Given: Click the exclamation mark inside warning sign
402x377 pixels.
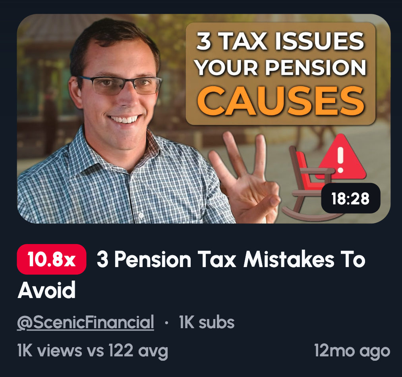Looking at the screenshot, I should [340, 160].
